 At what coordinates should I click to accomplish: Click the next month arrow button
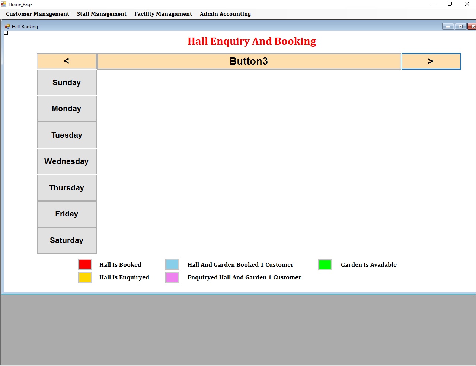431,61
